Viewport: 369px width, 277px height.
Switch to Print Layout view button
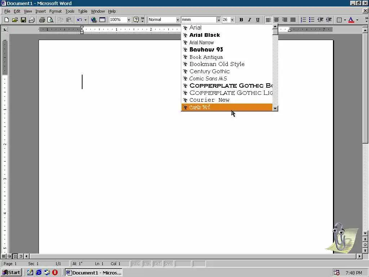click(x=15, y=256)
